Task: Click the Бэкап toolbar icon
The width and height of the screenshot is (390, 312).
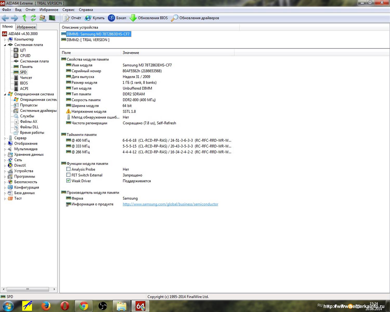Action: pos(112,18)
